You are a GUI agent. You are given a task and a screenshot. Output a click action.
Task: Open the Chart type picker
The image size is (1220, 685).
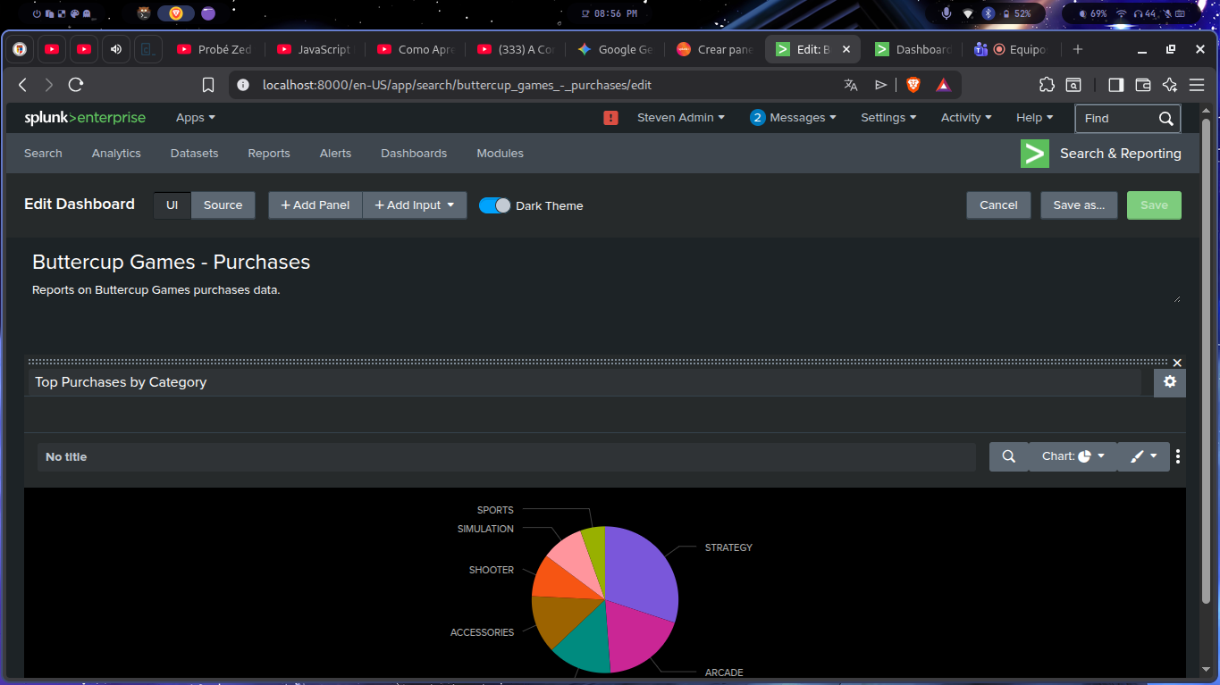point(1072,456)
